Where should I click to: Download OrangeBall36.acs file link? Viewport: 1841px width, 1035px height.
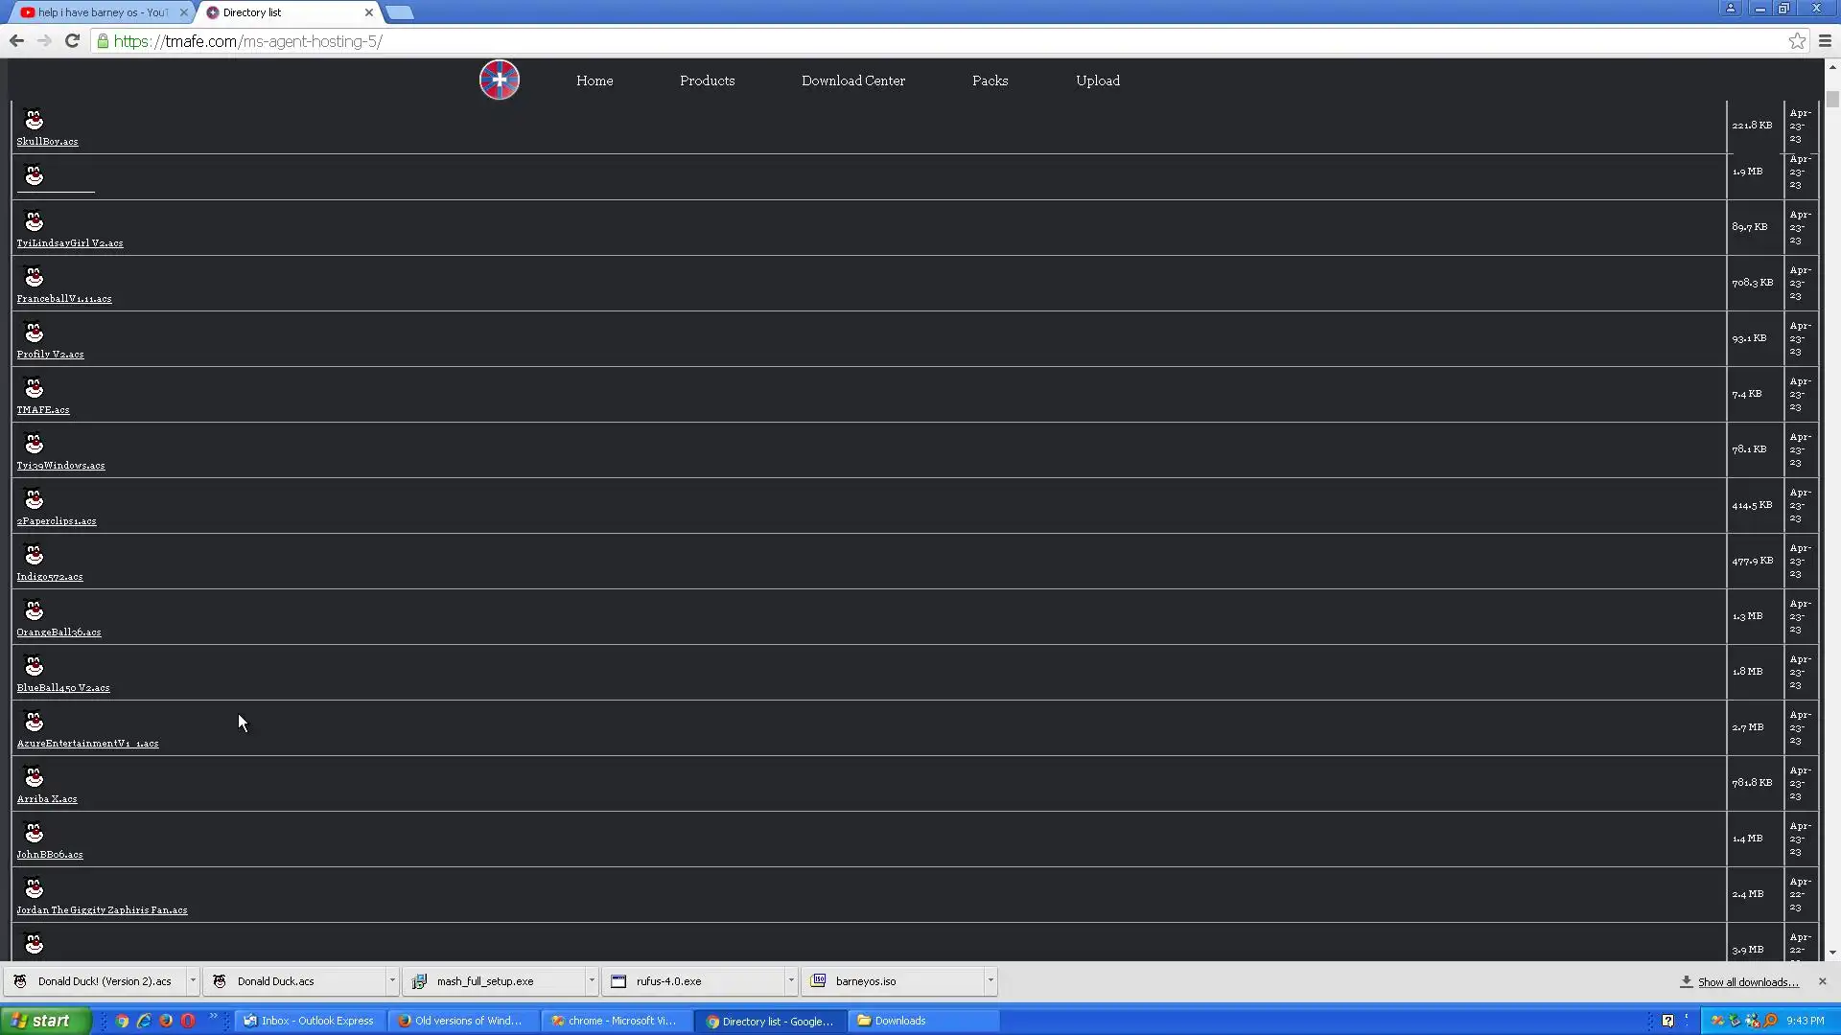[x=58, y=632]
